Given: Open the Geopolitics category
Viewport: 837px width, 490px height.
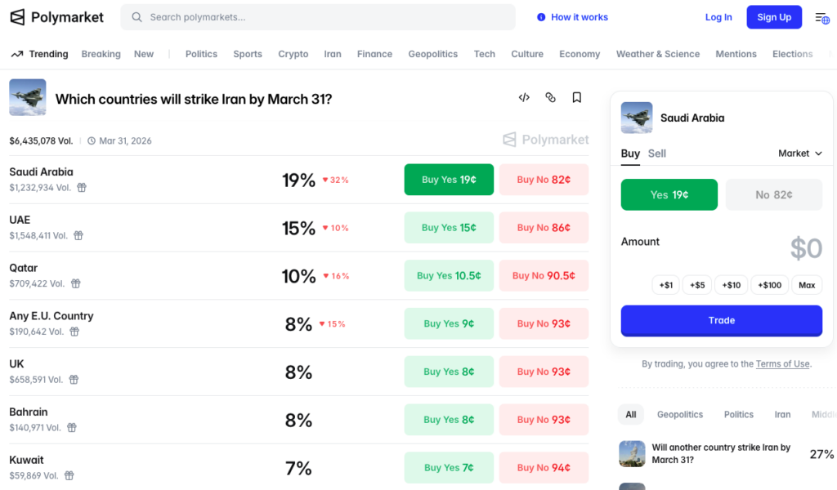Looking at the screenshot, I should click(432, 54).
